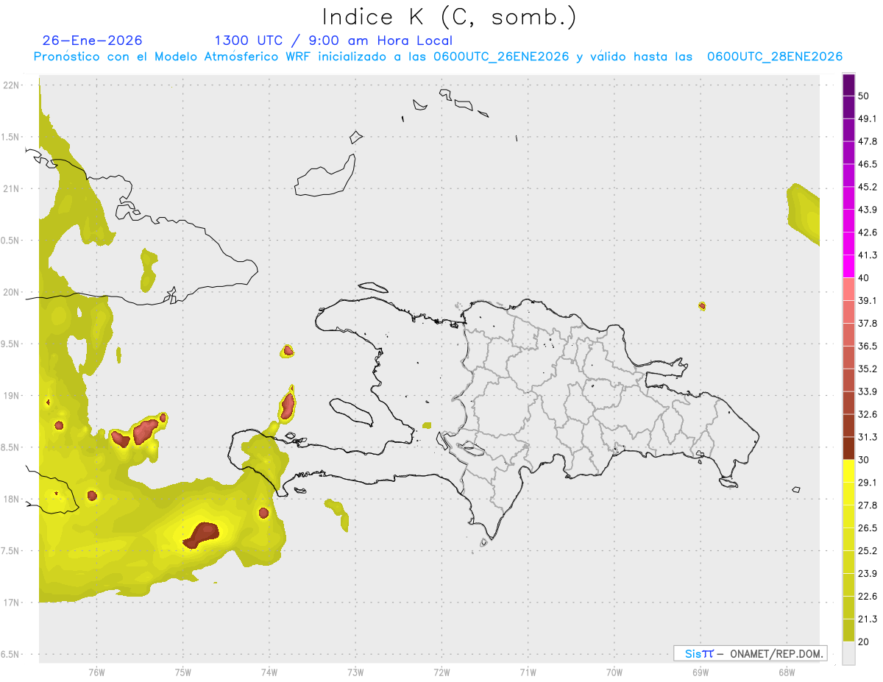883x682 pixels.
Task: Click legend value "25.2"
Action: pos(867,551)
